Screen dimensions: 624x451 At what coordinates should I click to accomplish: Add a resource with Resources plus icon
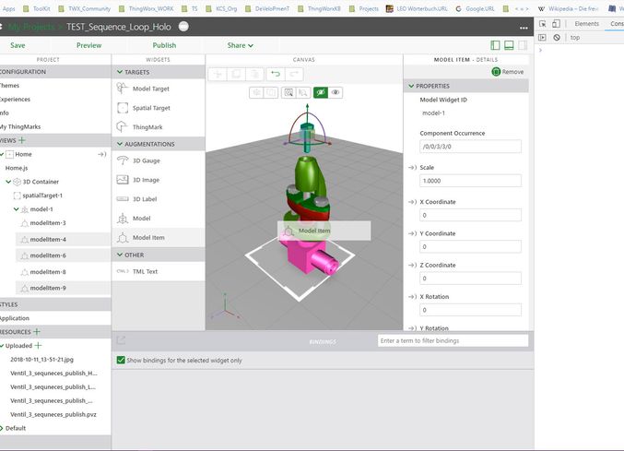[37, 331]
